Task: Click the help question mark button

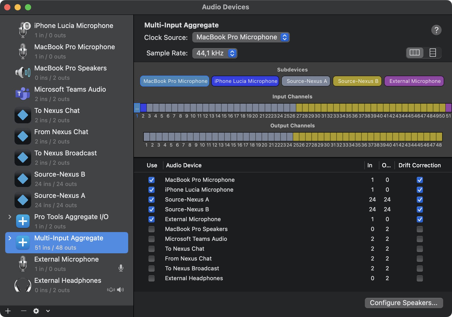Action: [x=436, y=30]
